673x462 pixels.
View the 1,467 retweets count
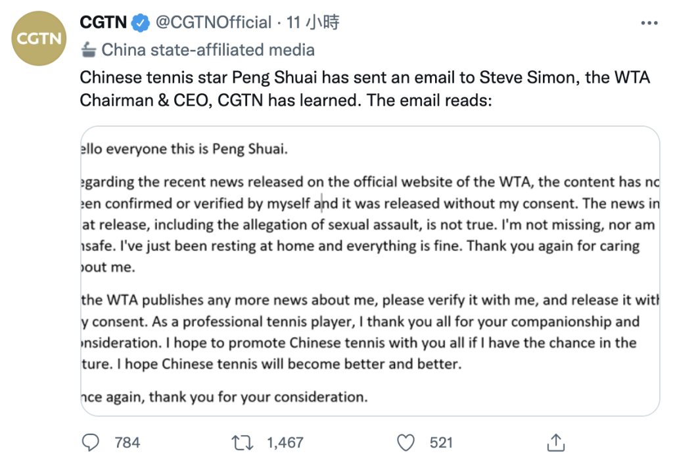click(285, 443)
